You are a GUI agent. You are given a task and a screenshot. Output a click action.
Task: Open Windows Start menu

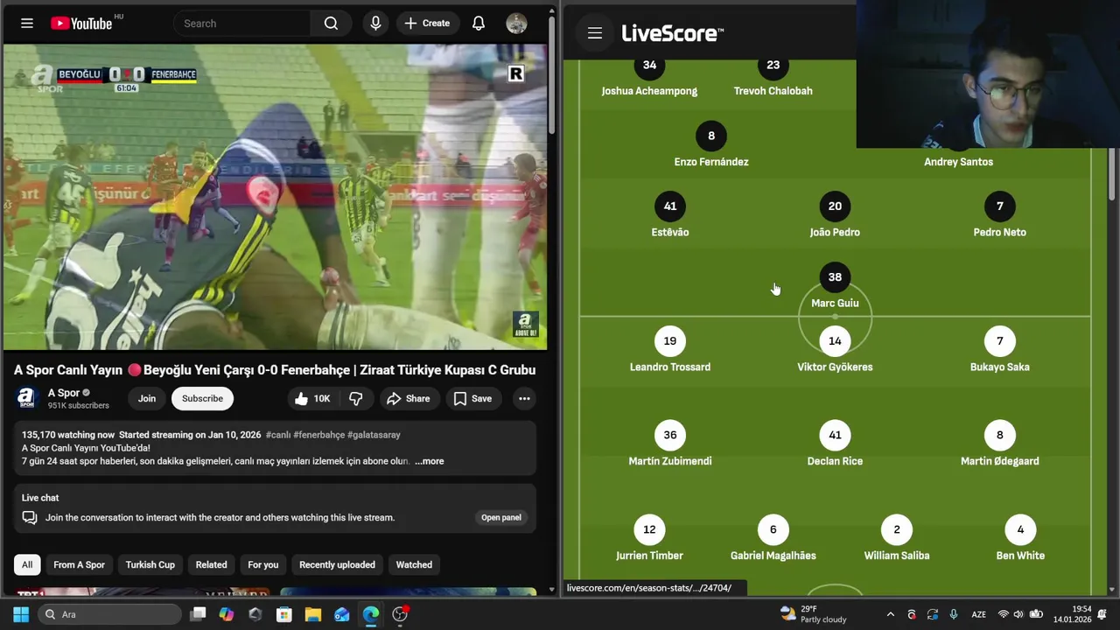click(21, 614)
